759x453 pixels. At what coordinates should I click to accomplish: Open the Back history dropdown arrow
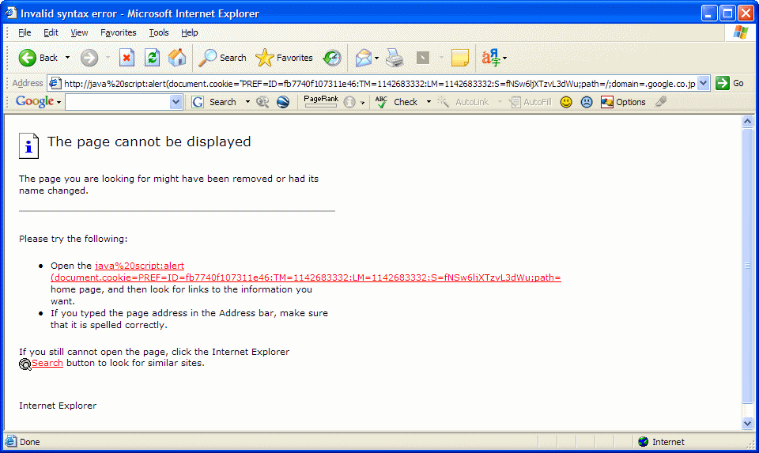pos(67,58)
